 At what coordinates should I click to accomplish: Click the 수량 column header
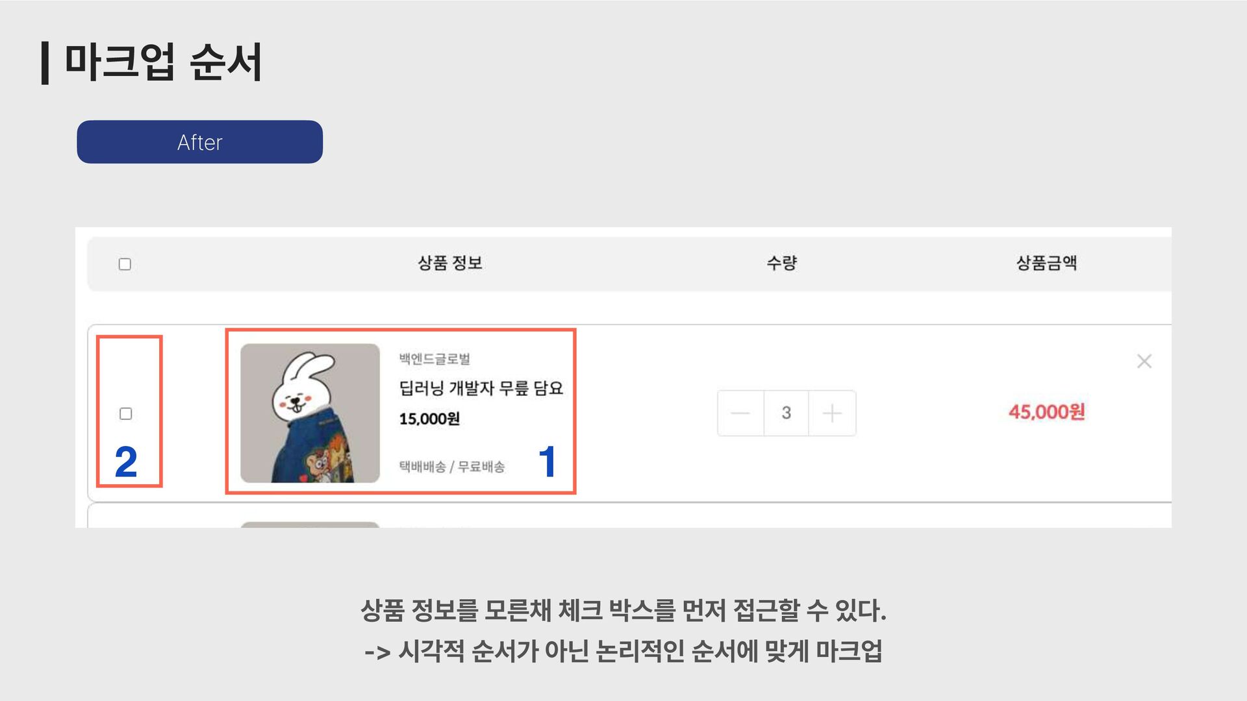click(782, 263)
